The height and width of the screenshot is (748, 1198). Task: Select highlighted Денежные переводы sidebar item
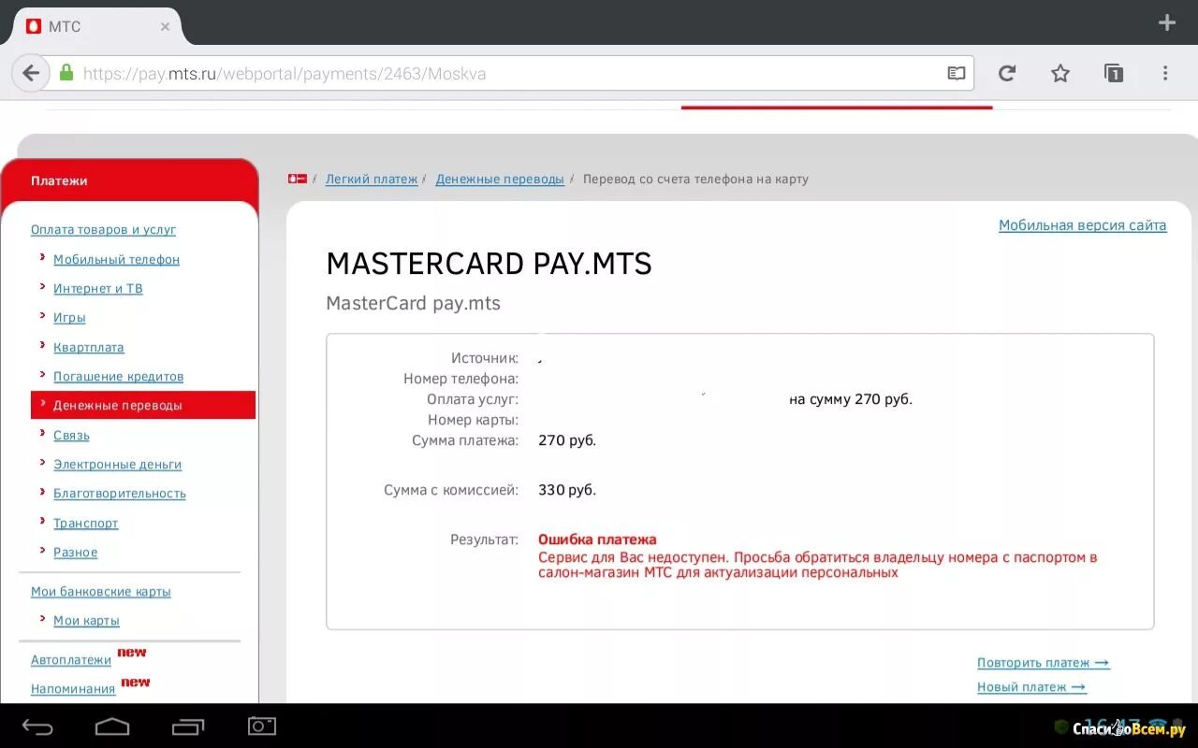(x=143, y=405)
